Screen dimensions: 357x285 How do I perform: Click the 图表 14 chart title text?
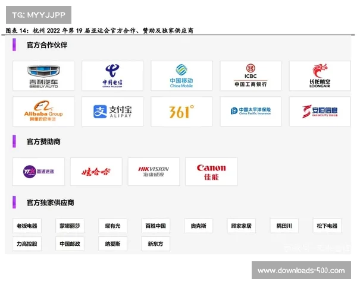99,30
